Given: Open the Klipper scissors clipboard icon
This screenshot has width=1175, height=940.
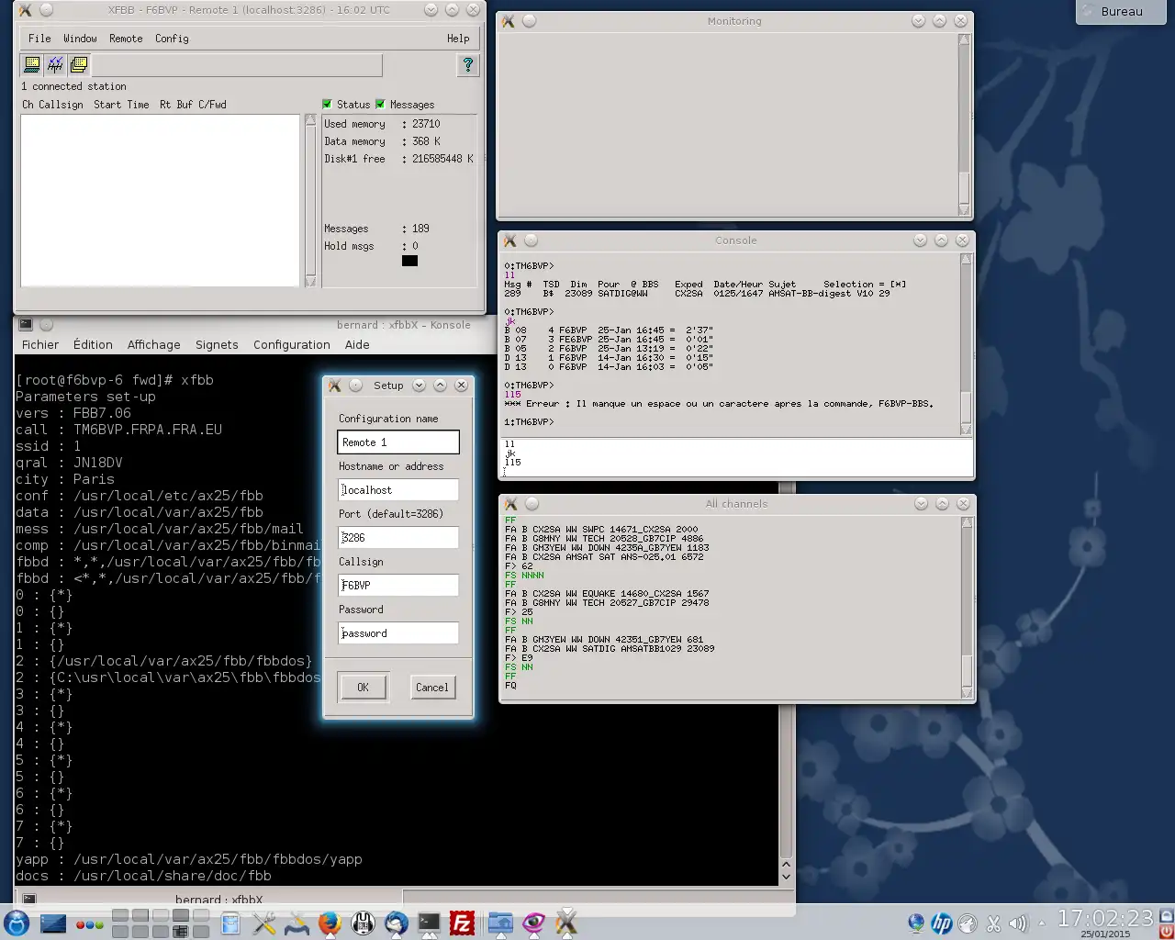Looking at the screenshot, I should click(993, 923).
